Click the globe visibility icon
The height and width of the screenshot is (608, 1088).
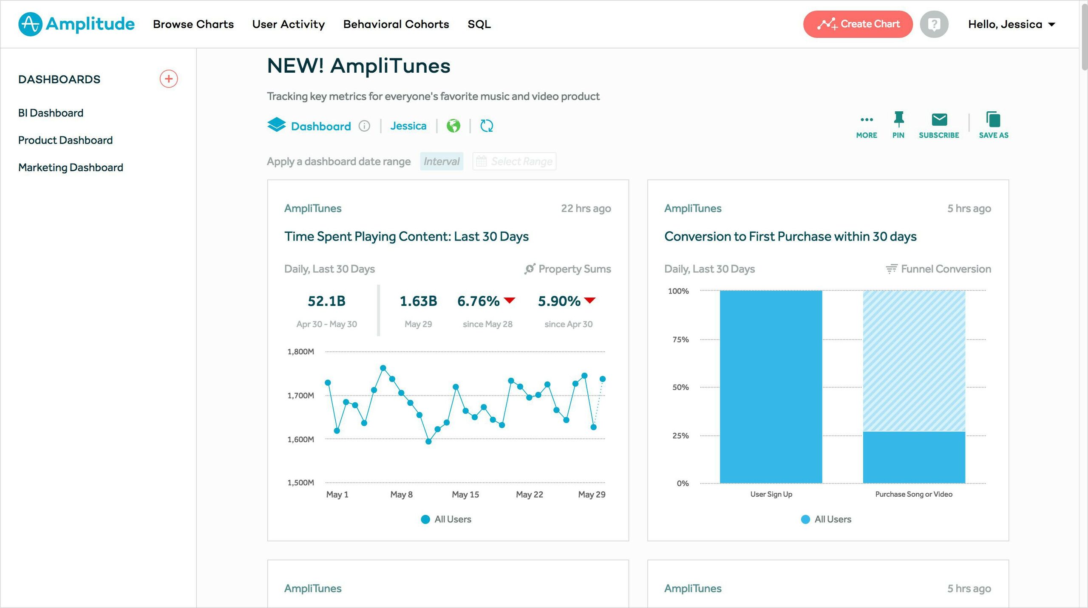point(453,126)
